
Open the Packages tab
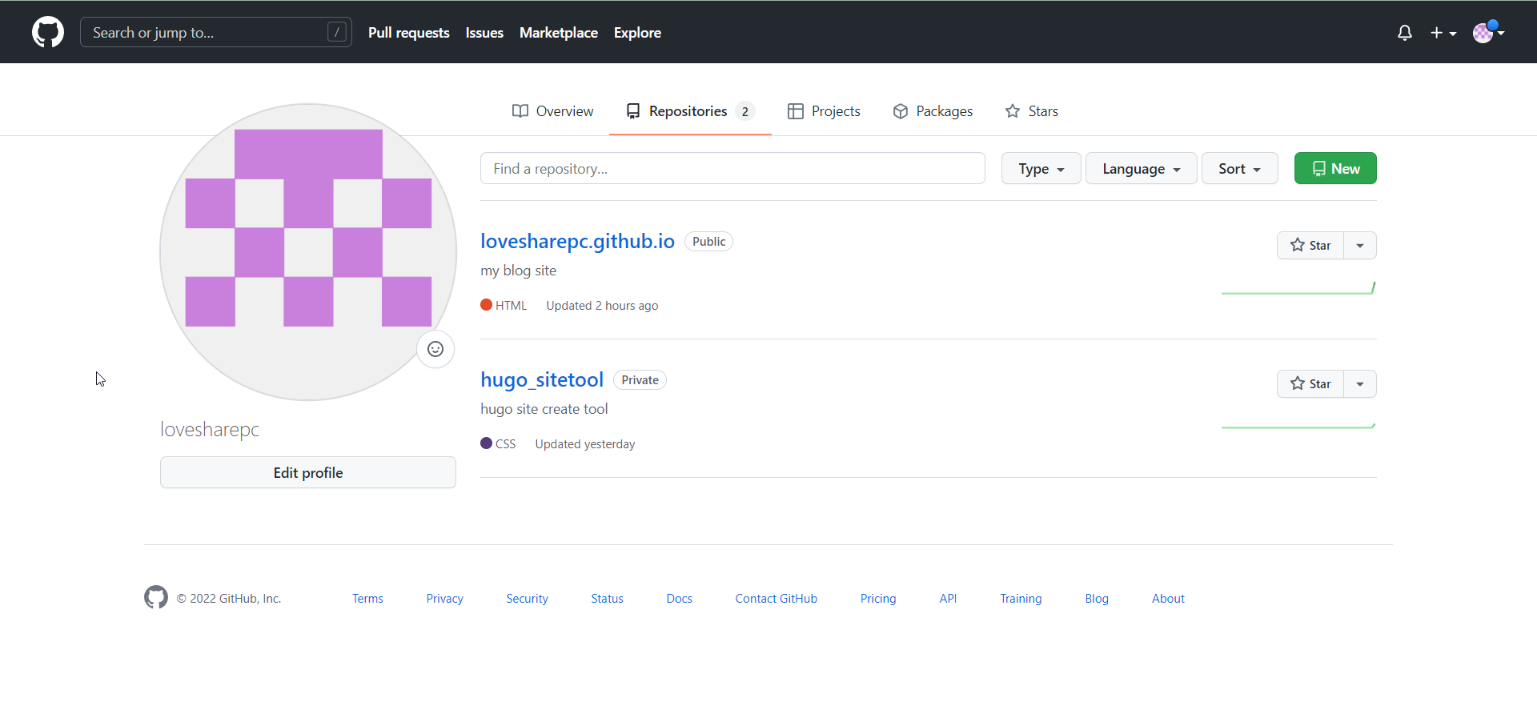coord(933,111)
